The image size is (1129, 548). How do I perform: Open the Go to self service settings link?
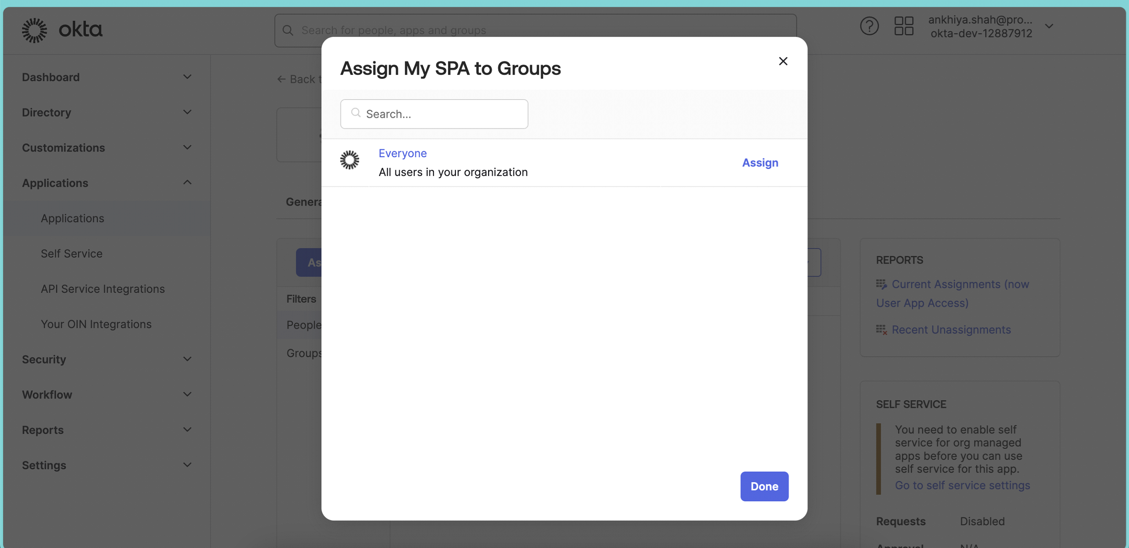point(962,485)
